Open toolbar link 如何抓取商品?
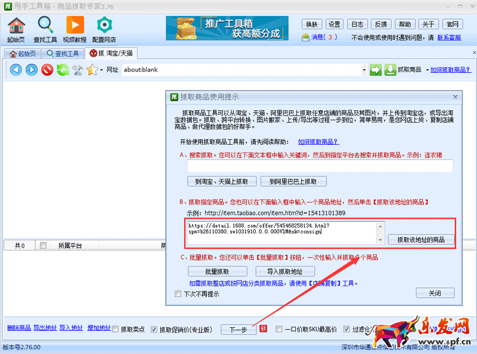The image size is (477, 354). [451, 70]
